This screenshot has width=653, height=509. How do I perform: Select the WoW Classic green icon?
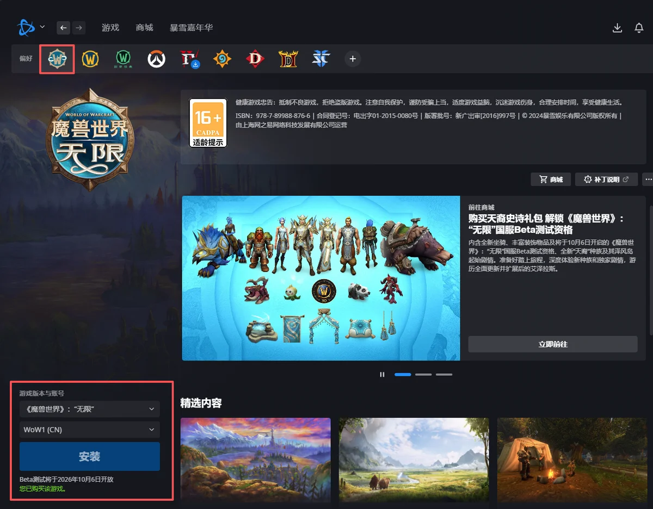[124, 59]
